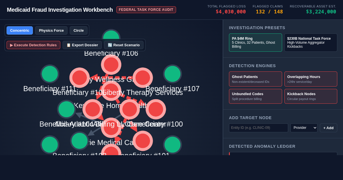343x180 pixels.
Task: Click the $4,030,000 total flagged loss value
Action: click(x=231, y=12)
